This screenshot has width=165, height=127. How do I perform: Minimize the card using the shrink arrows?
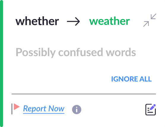tap(150, 20)
